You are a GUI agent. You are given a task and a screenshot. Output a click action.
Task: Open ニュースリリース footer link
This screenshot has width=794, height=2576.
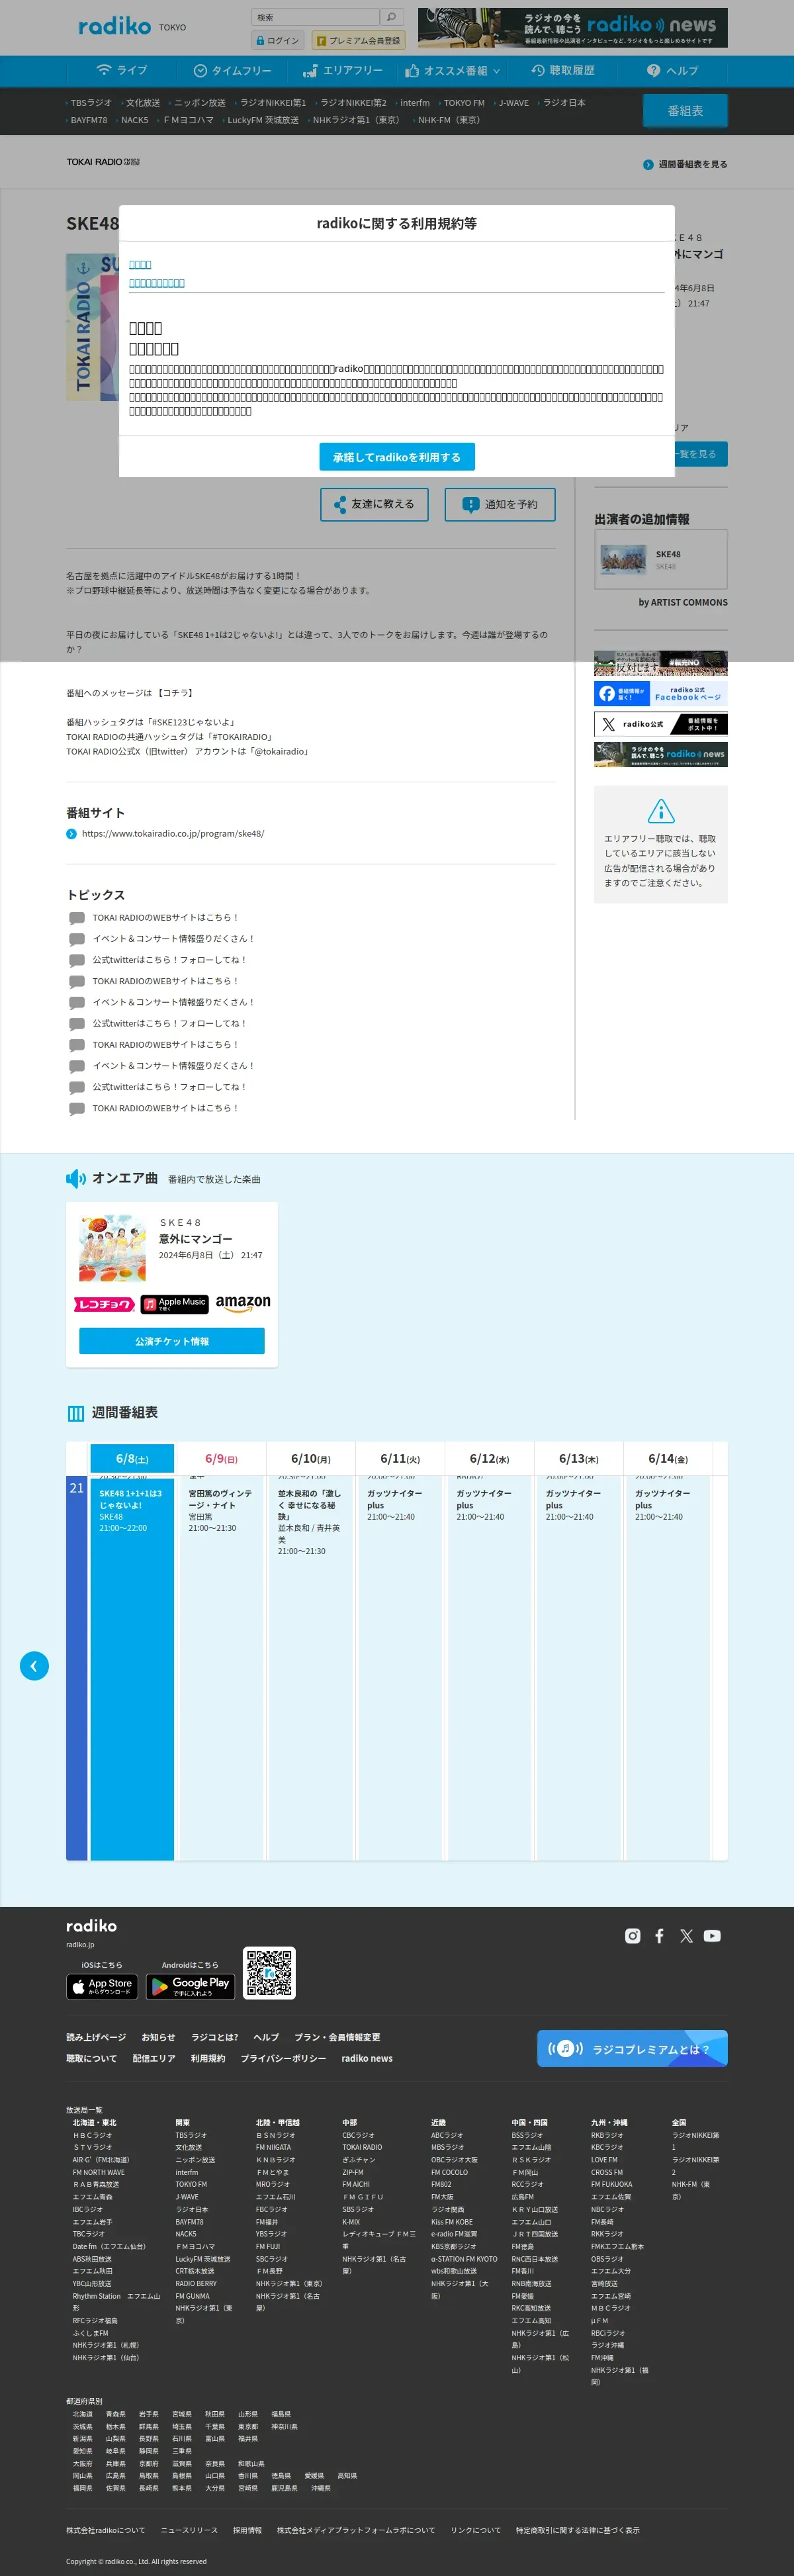click(x=189, y=2530)
